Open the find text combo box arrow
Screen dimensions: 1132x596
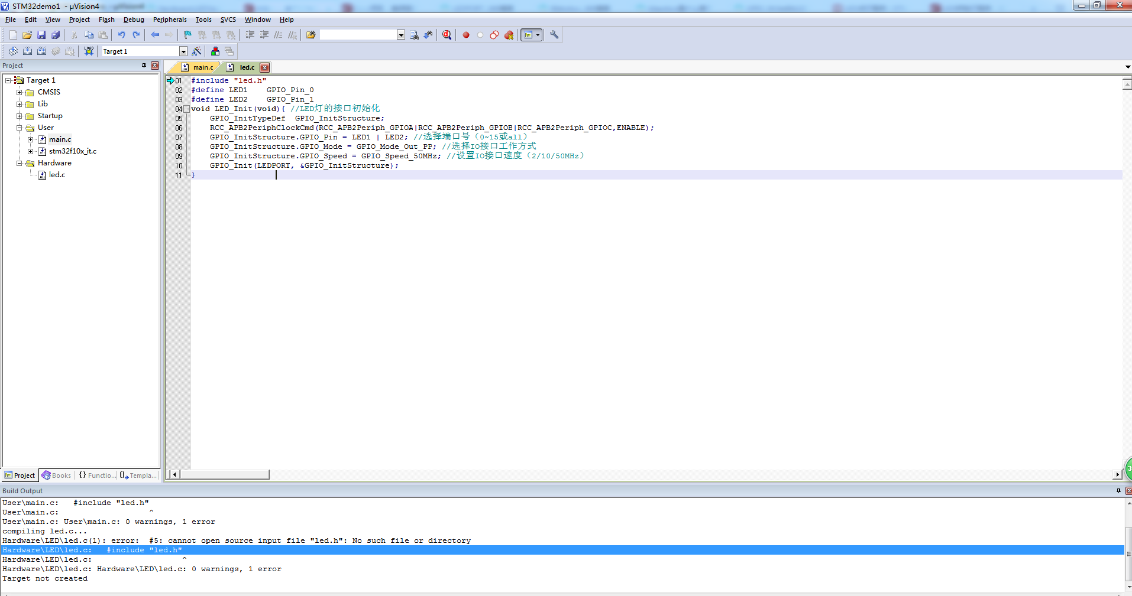coord(401,35)
